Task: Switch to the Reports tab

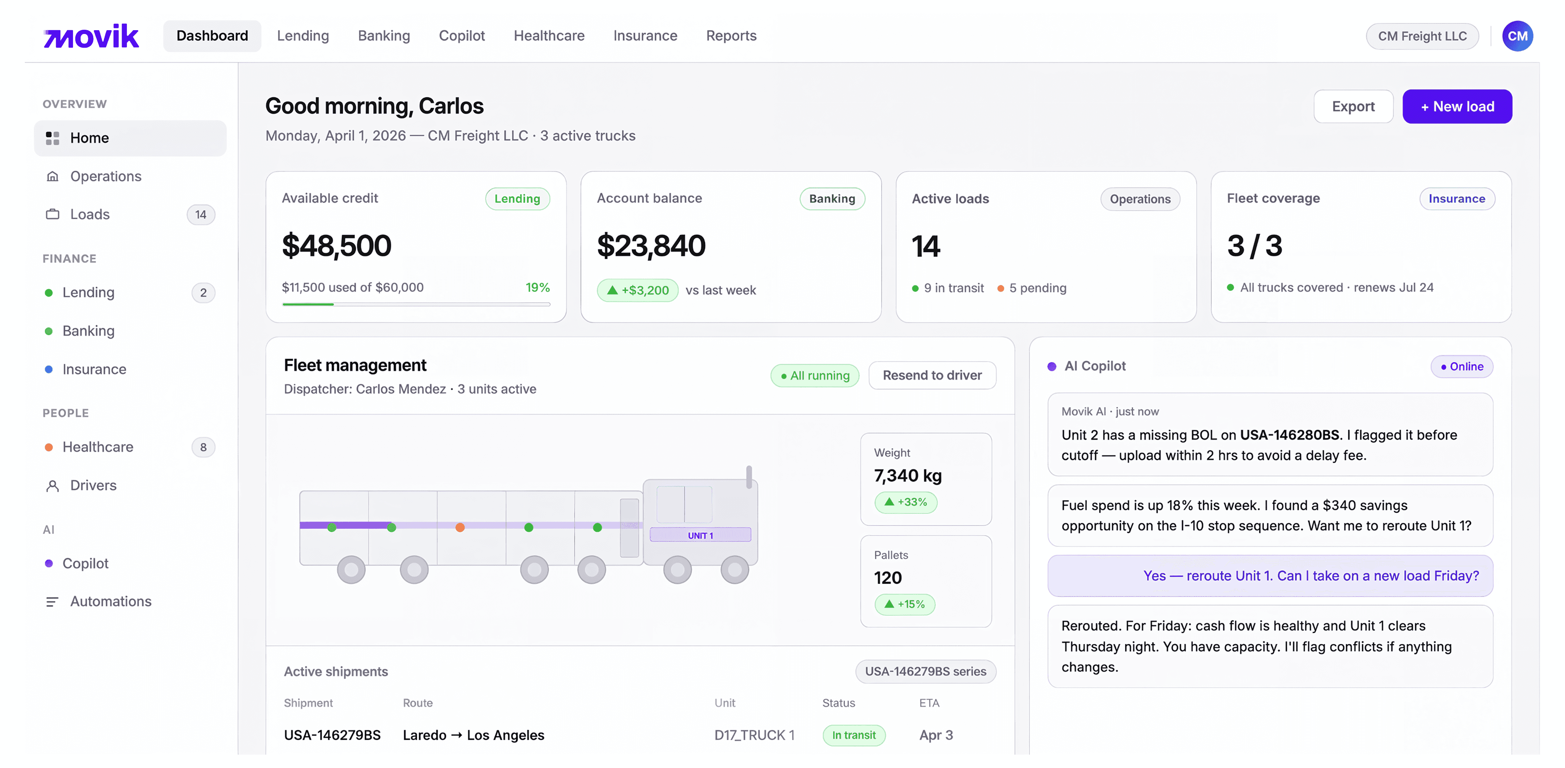Action: [x=731, y=36]
